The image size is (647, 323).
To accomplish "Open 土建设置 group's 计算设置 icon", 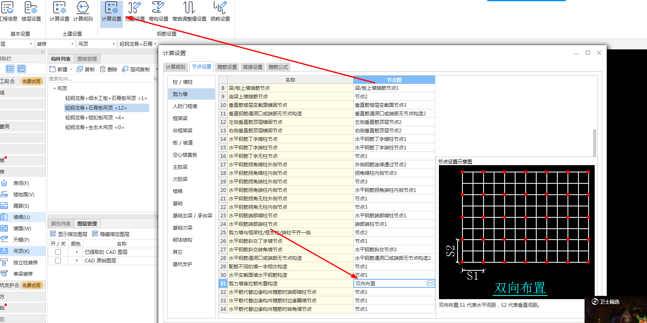I will pyautogui.click(x=60, y=11).
